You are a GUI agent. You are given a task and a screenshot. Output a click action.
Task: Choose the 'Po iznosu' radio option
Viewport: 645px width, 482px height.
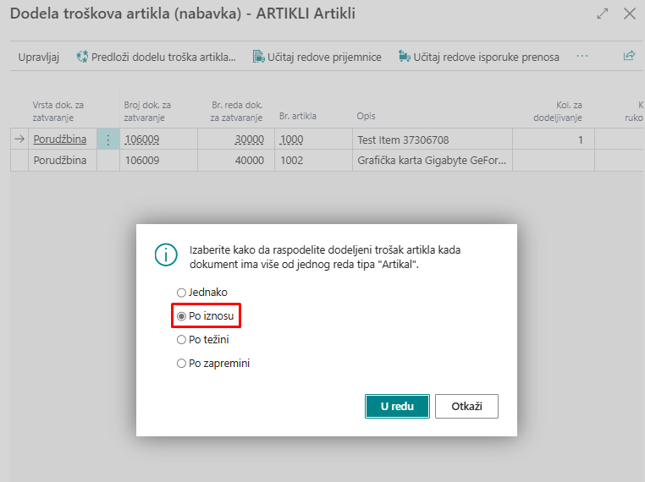point(181,315)
